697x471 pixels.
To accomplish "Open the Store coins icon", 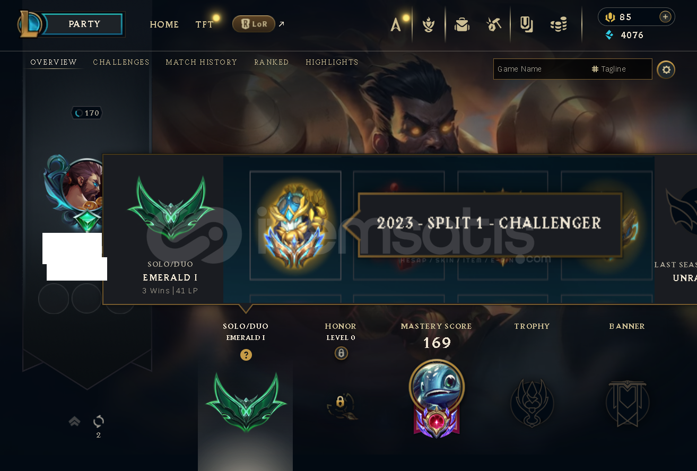I will click(559, 24).
